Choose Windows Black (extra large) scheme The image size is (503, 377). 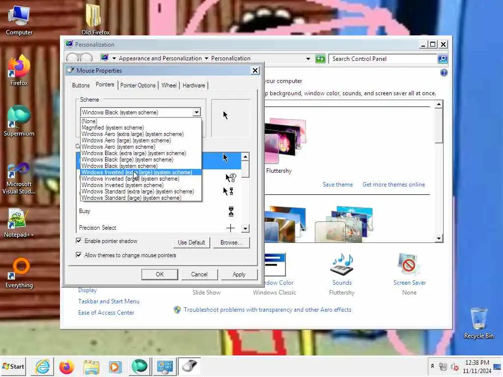141,153
